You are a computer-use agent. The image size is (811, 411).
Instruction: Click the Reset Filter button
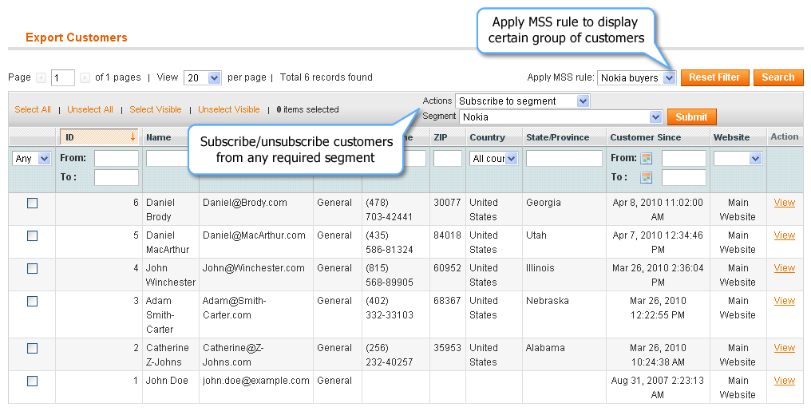point(714,77)
